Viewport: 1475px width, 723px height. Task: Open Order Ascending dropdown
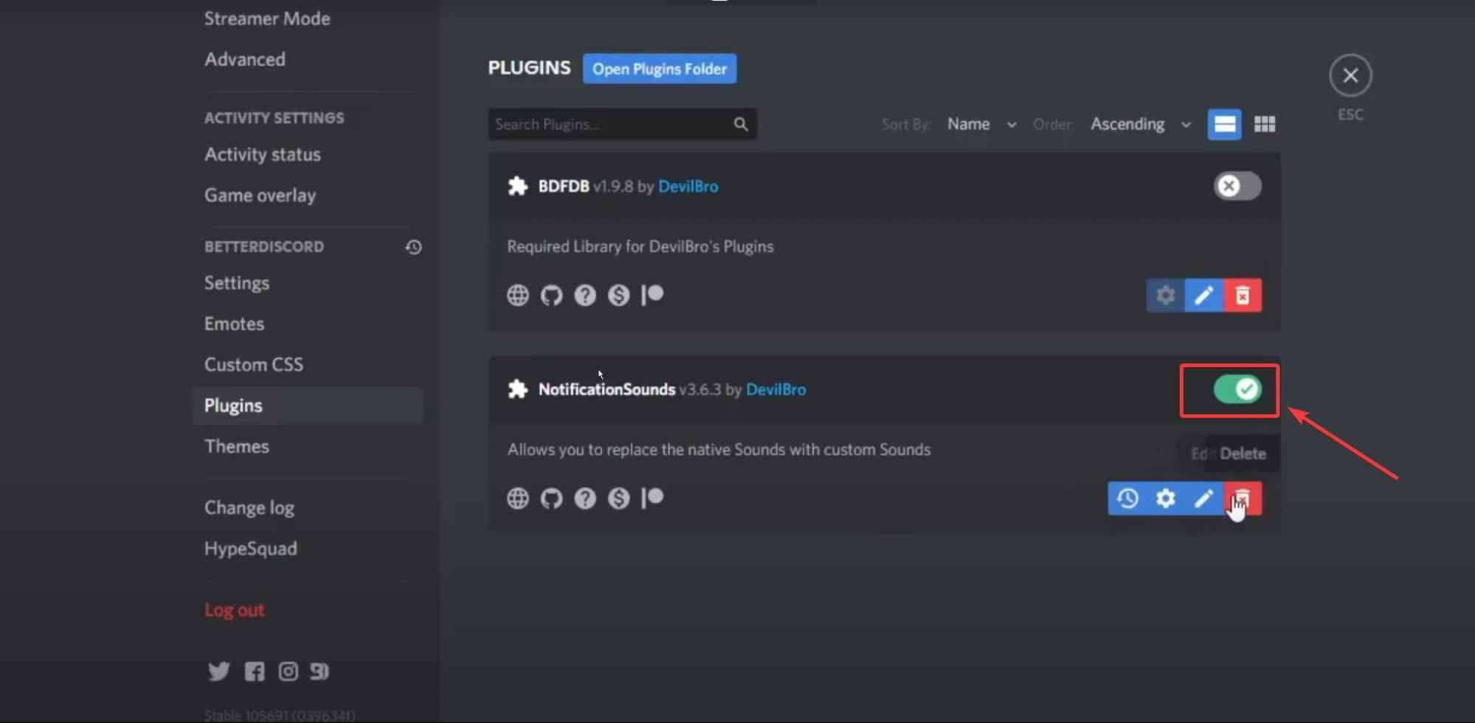tap(1141, 124)
